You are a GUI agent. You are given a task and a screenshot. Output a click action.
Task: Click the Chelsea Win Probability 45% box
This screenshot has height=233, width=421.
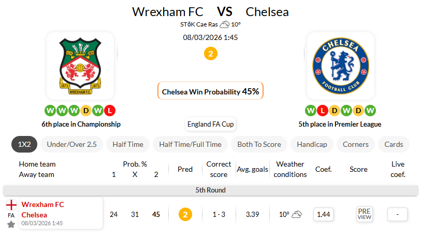click(x=210, y=91)
